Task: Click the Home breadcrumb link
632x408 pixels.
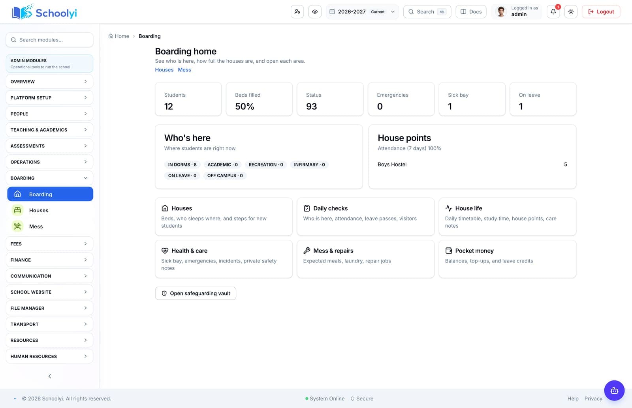Action: [119, 36]
